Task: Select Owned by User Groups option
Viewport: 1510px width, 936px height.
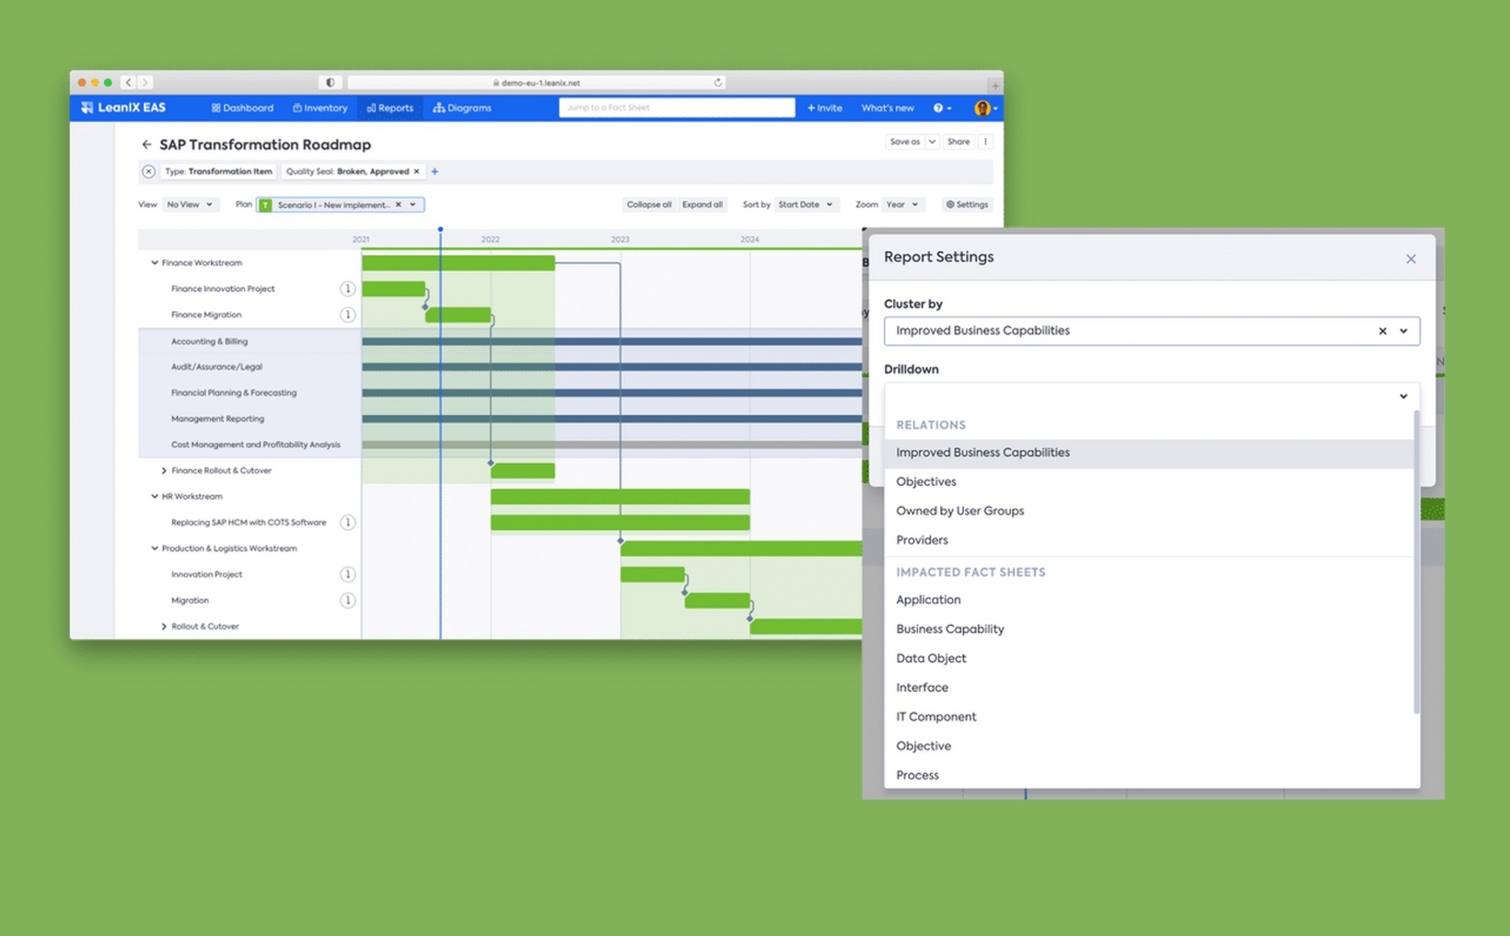Action: point(1148,511)
